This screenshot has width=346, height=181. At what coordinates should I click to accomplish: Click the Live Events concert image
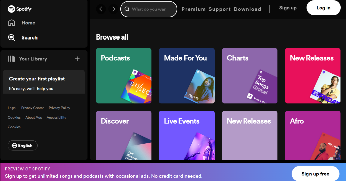[x=200, y=147]
